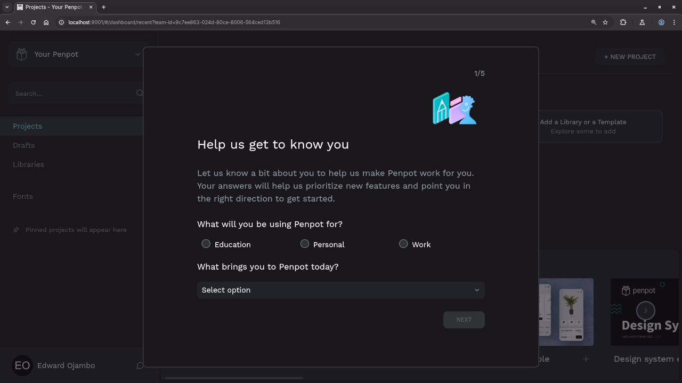Click the search magnifier icon
The height and width of the screenshot is (383, 682).
click(140, 93)
